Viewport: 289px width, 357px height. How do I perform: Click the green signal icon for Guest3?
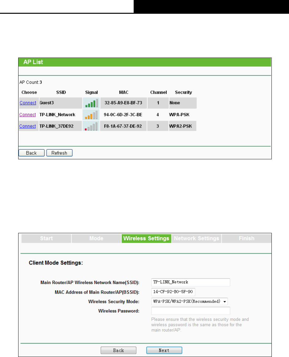tap(92, 103)
